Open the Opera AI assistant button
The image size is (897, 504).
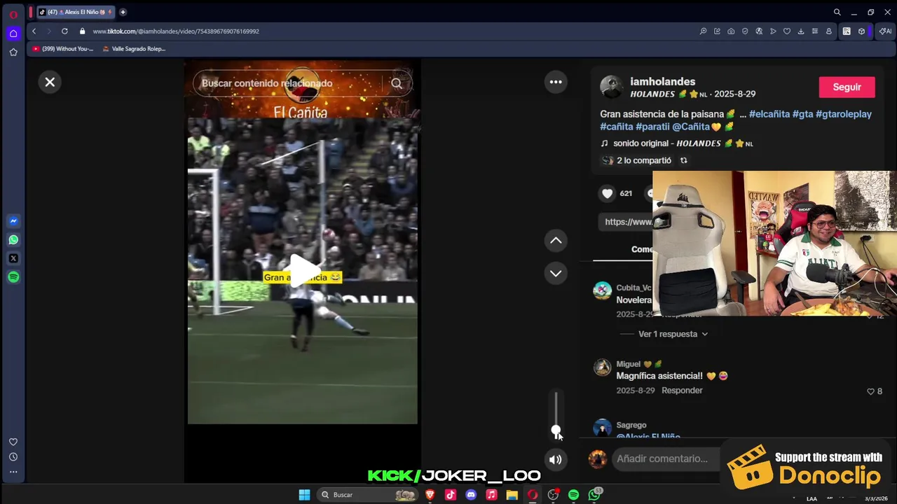click(886, 31)
